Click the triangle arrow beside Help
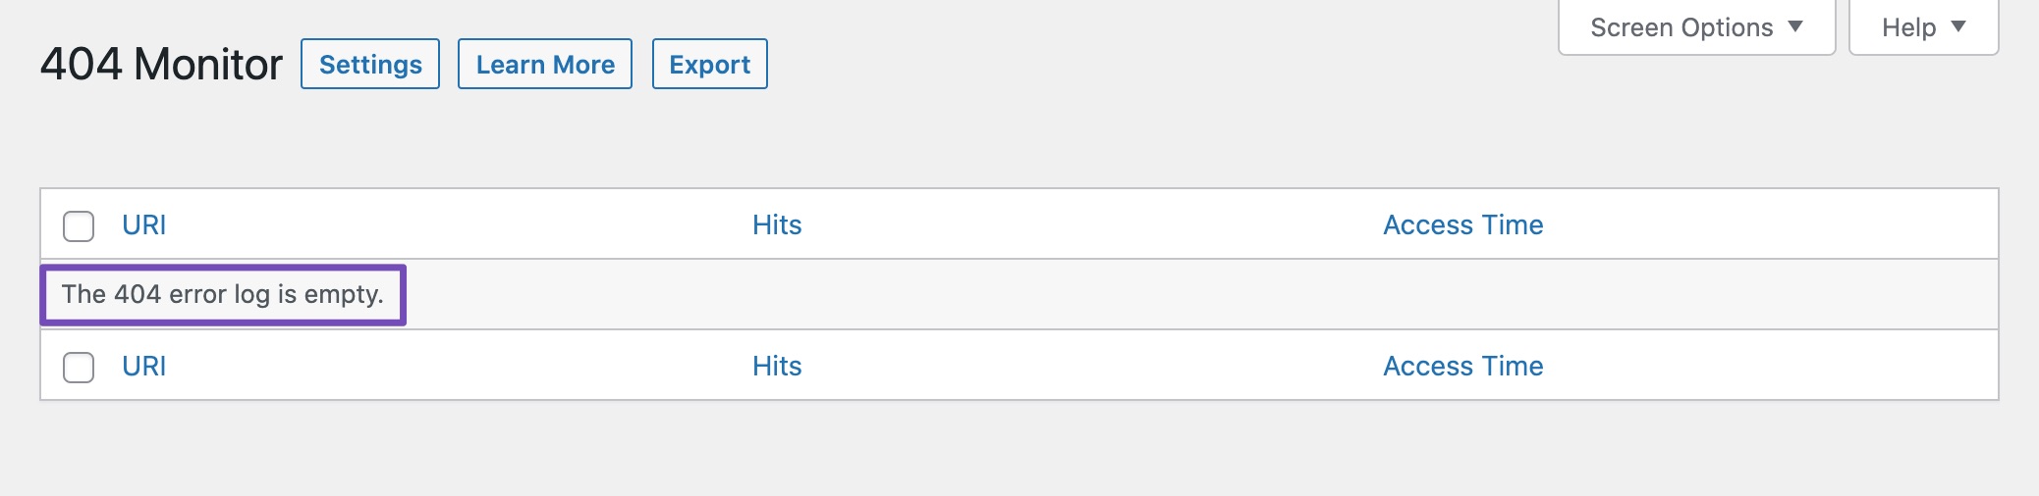Image resolution: width=2039 pixels, height=496 pixels. pos(1958,26)
